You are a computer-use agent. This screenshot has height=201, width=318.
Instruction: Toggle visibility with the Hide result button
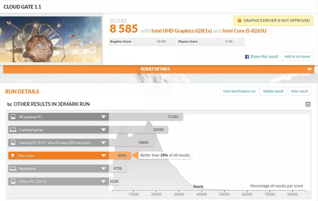tap(299, 91)
